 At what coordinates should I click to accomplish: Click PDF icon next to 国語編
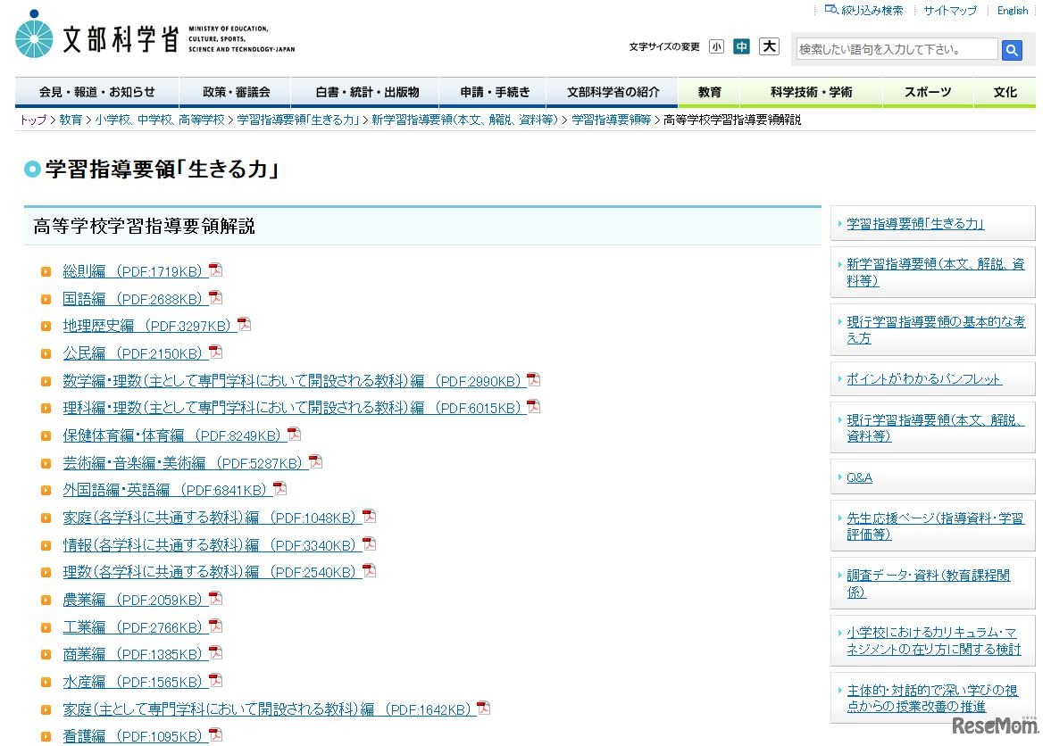[x=215, y=298]
